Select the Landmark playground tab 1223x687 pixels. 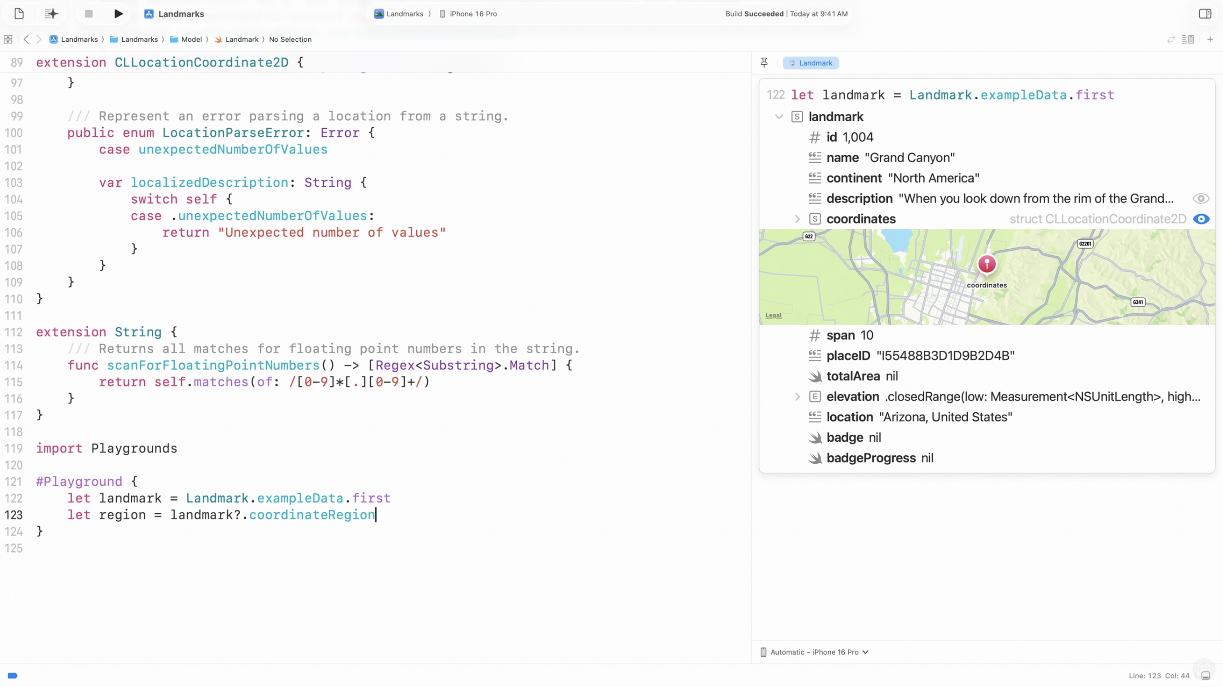click(x=811, y=62)
